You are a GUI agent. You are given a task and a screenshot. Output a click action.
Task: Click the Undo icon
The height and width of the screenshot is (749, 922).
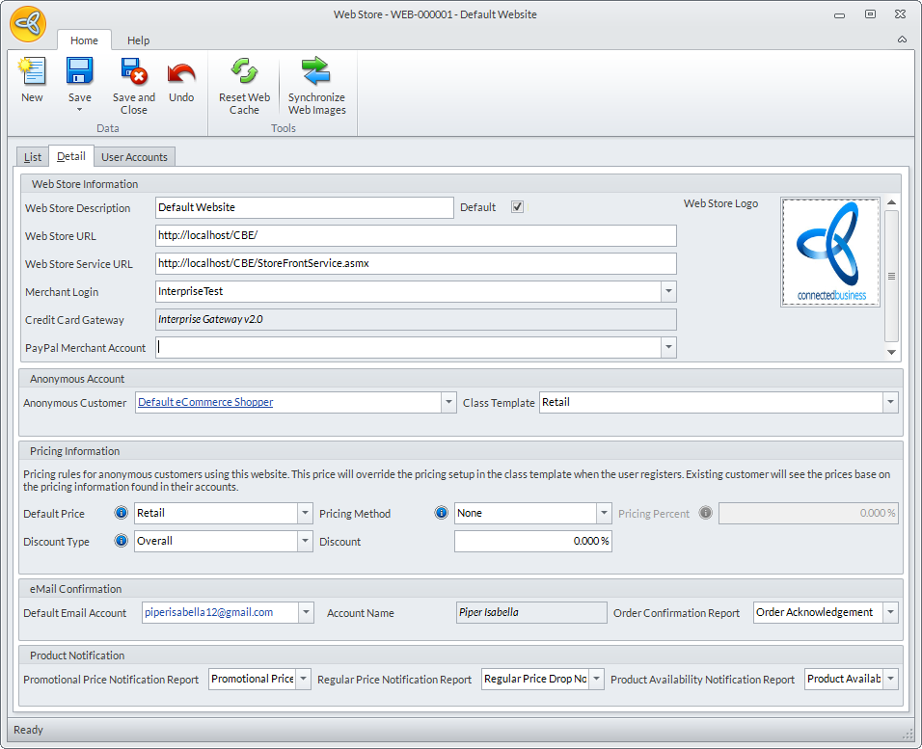[x=181, y=72]
